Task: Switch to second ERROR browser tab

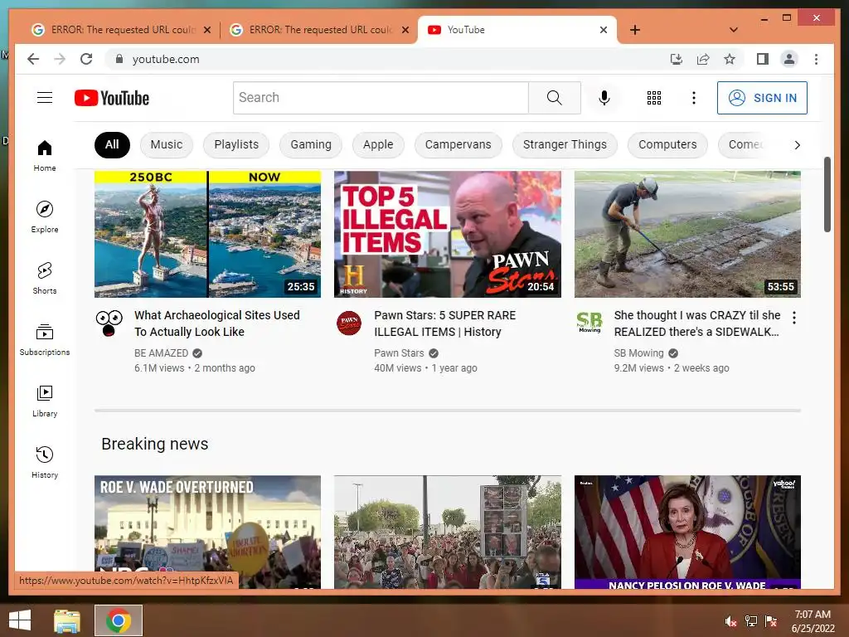Action: coord(319,30)
